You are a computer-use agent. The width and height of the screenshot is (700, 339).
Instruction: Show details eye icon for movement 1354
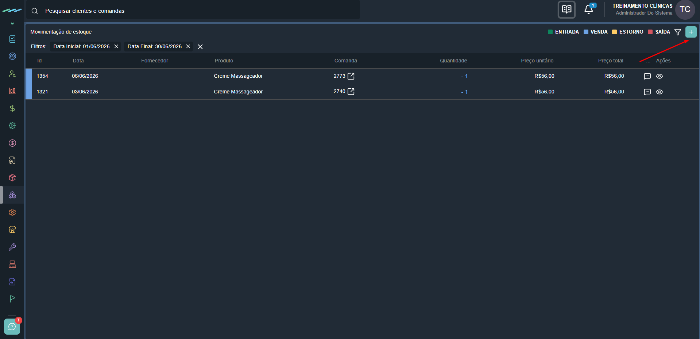pyautogui.click(x=660, y=76)
